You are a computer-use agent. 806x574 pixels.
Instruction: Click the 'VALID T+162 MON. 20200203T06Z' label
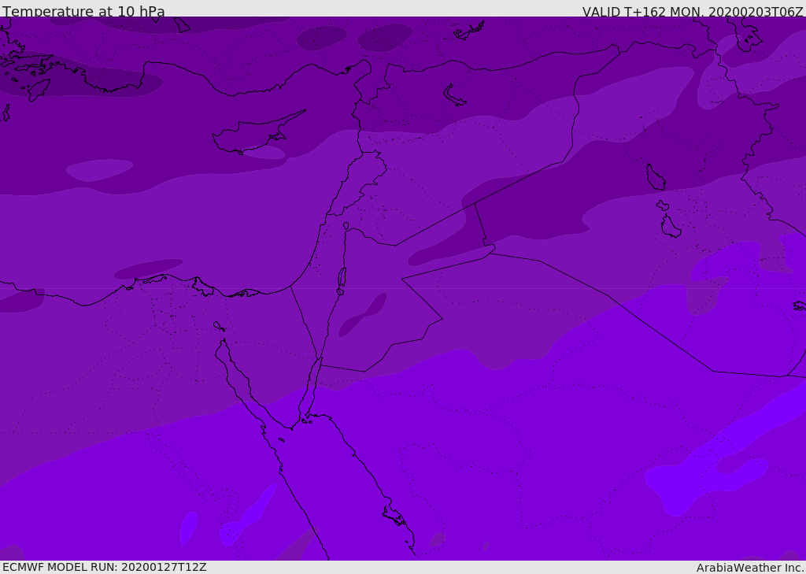[693, 11]
